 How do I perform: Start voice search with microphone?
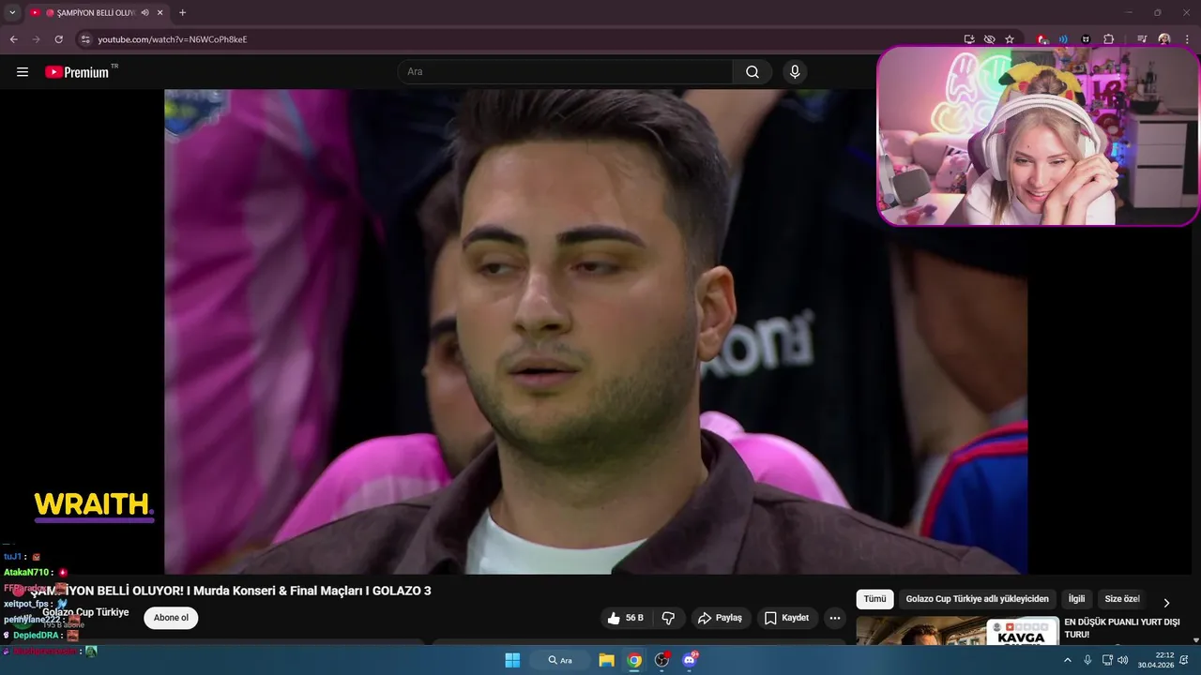click(x=795, y=72)
